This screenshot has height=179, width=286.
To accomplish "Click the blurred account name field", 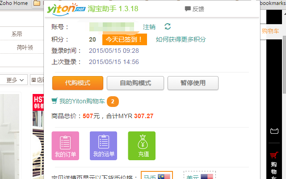I will [x=112, y=27].
